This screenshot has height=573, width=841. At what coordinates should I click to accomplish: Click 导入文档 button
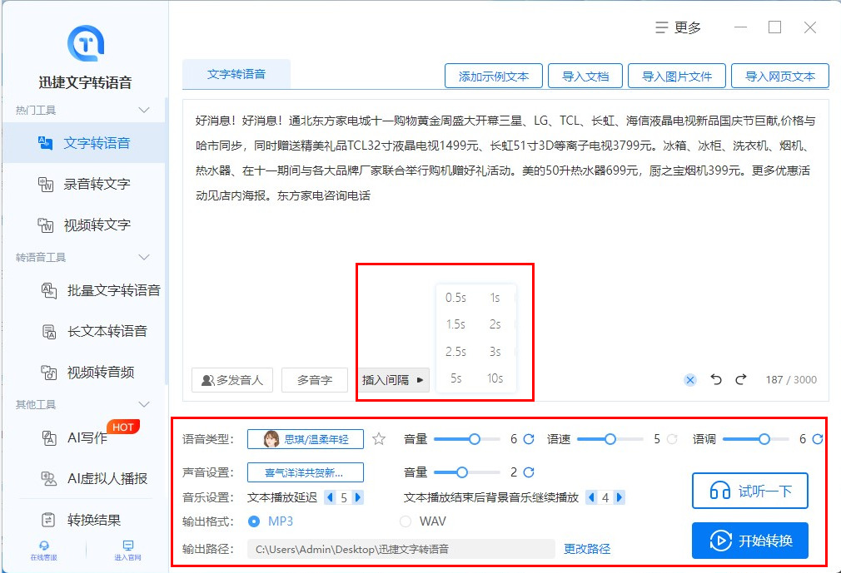(585, 76)
